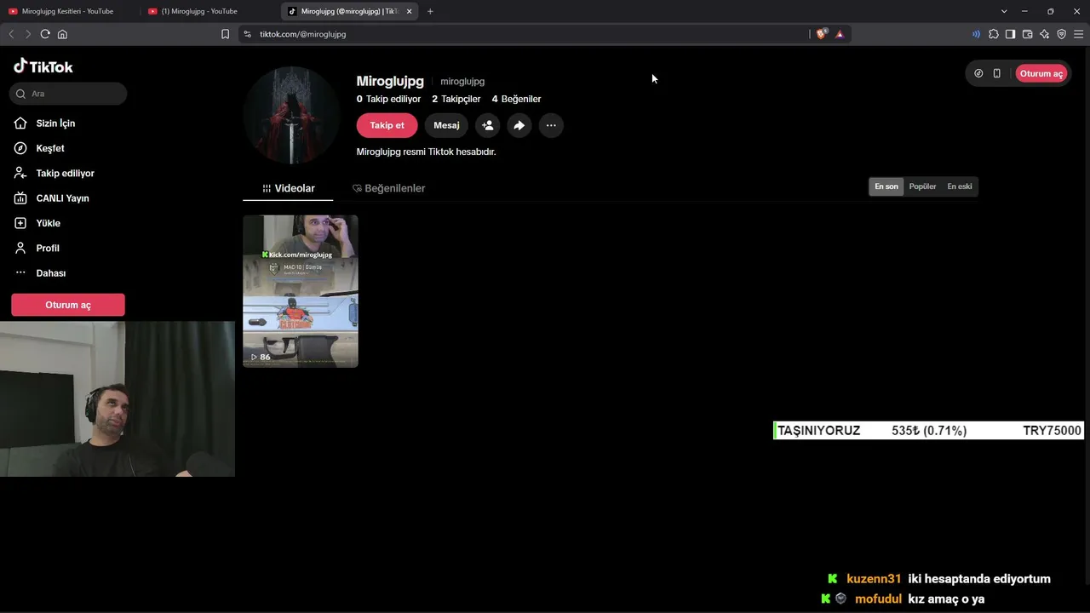The width and height of the screenshot is (1090, 613).
Task: Bookmark this page
Action: (x=225, y=34)
